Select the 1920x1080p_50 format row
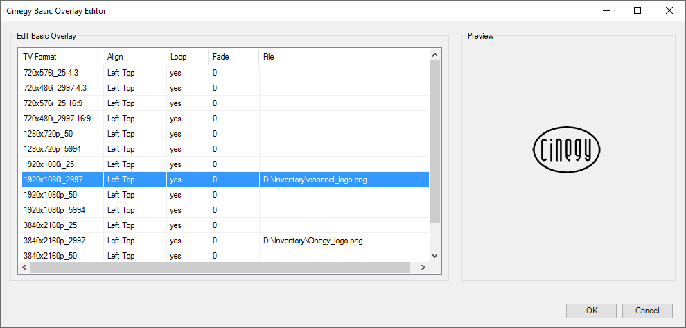 [225, 194]
